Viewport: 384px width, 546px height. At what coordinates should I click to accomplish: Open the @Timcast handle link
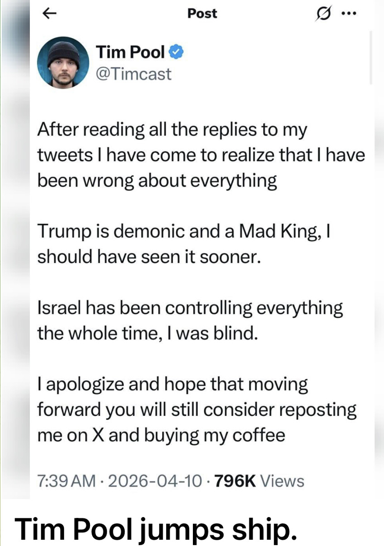tap(134, 73)
